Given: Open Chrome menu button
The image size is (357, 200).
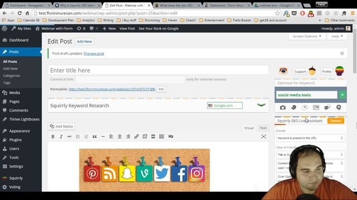Looking at the screenshot, I should (353, 13).
